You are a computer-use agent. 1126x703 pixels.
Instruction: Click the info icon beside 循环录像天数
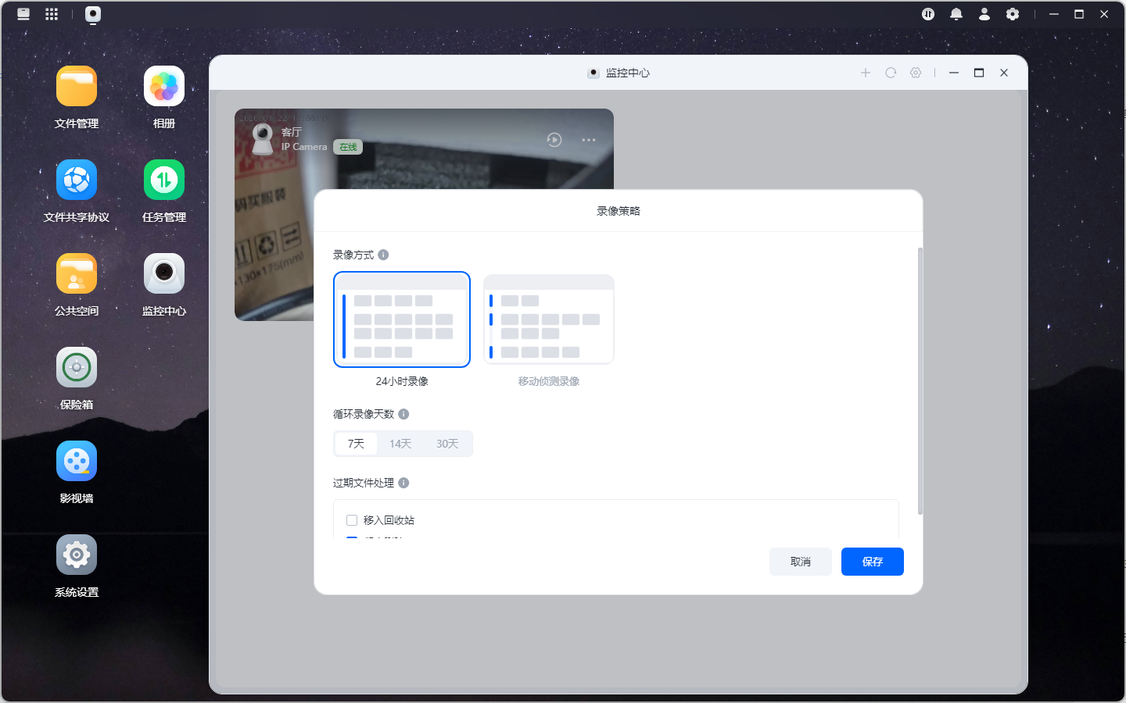click(x=403, y=414)
